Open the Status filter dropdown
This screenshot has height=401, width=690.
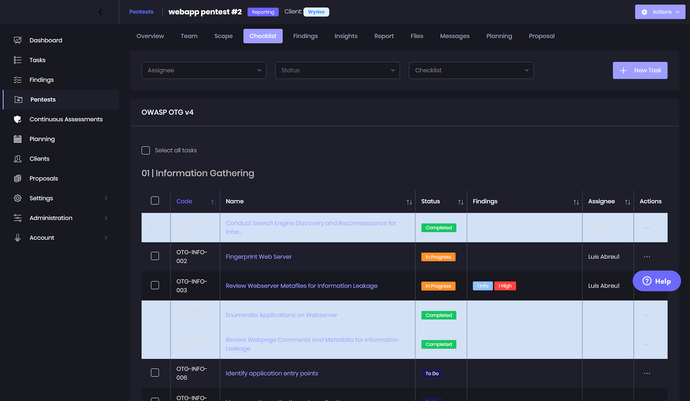click(x=338, y=70)
